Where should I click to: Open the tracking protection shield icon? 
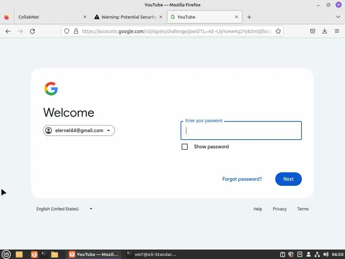(x=67, y=31)
